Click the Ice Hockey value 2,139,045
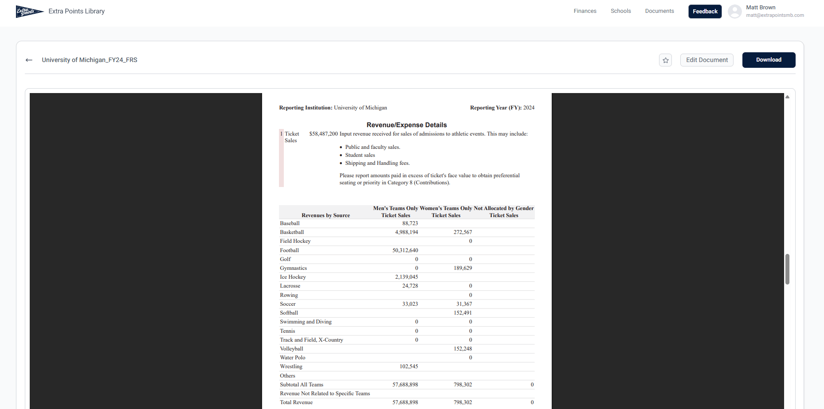Image resolution: width=824 pixels, height=409 pixels. (x=406, y=277)
